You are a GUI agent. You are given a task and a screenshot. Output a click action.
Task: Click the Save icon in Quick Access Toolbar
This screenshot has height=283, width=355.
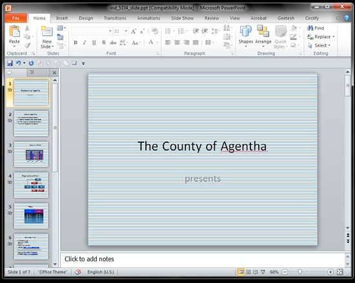(10, 63)
